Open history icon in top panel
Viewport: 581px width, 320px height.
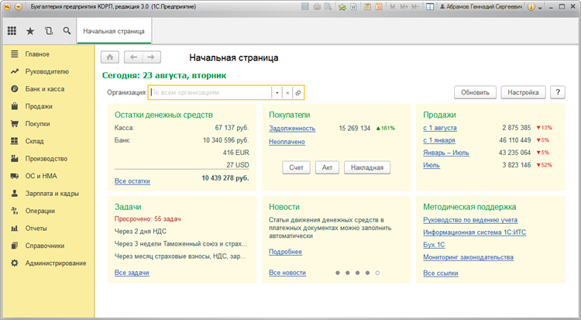[49, 31]
